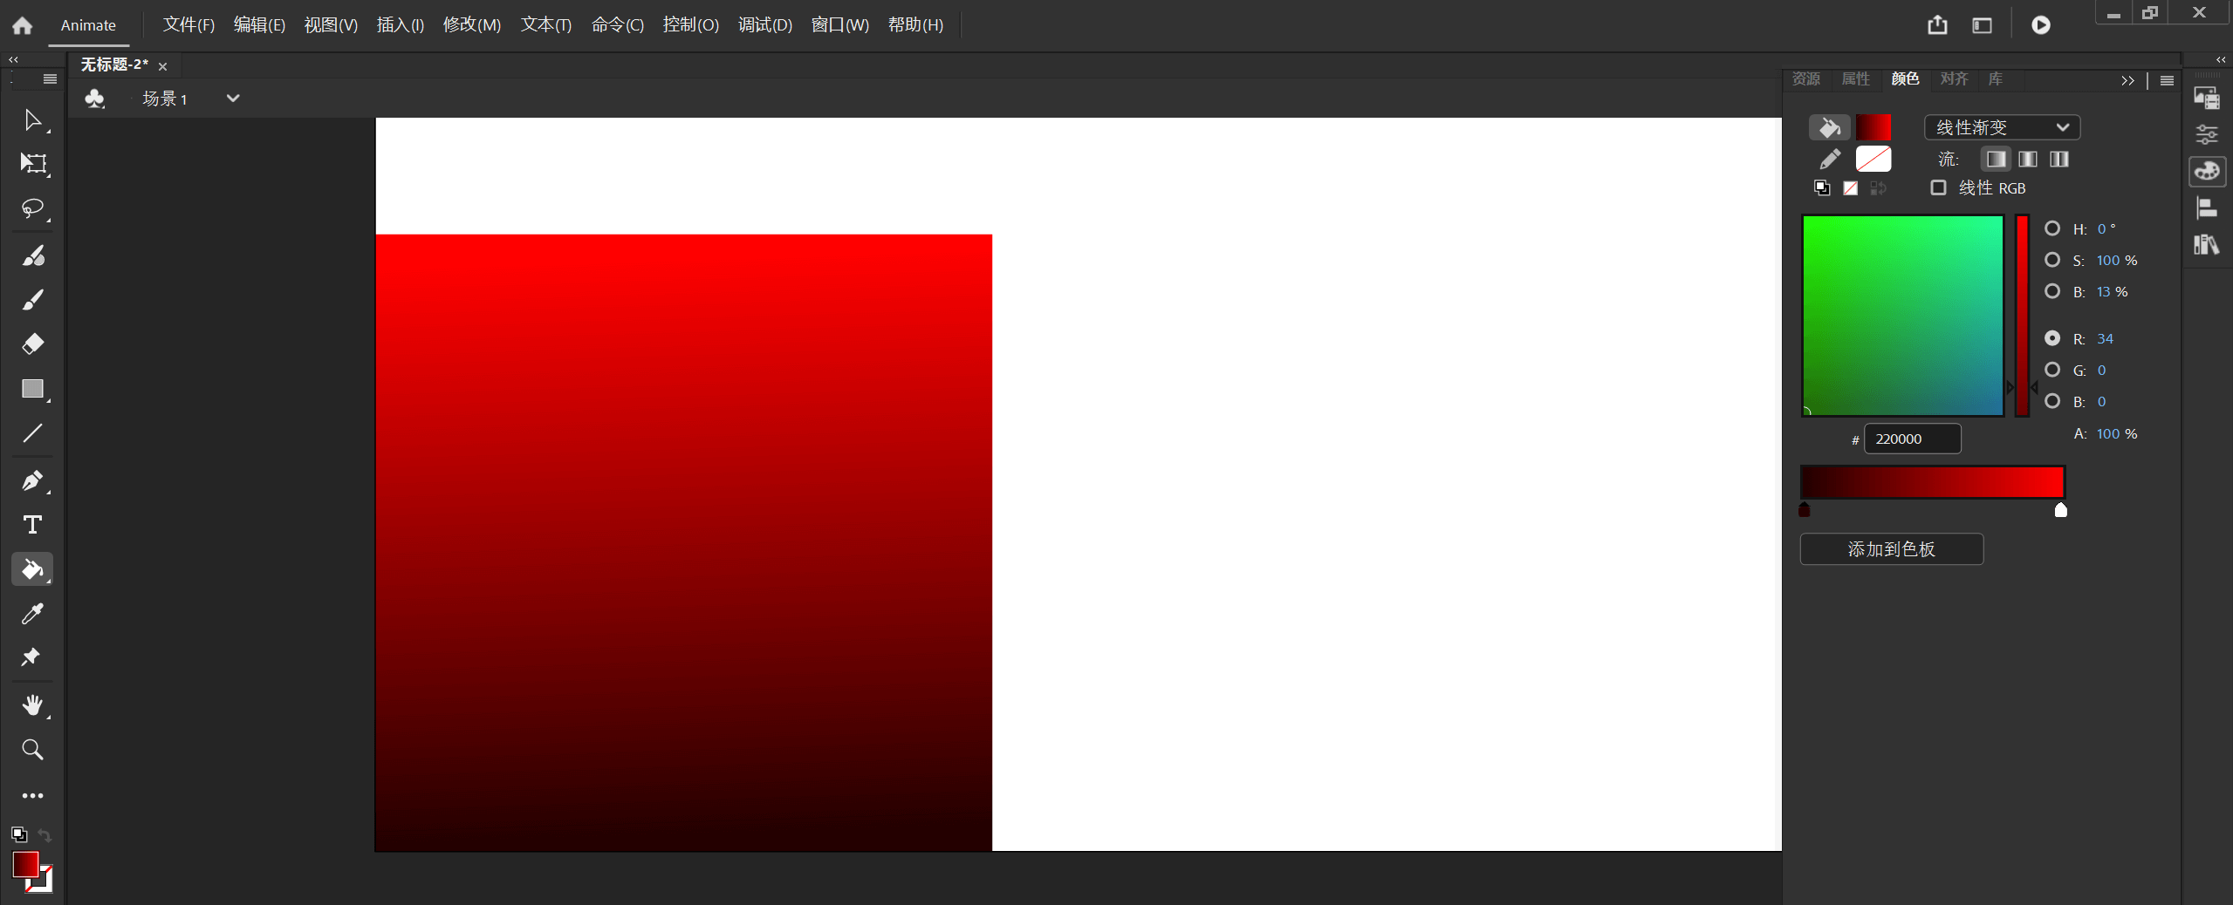This screenshot has width=2233, height=905.
Task: Choose the extend color flow option
Action: 1996,159
